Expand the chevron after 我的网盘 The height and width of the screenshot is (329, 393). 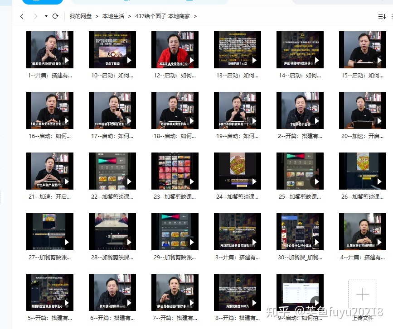[97, 16]
